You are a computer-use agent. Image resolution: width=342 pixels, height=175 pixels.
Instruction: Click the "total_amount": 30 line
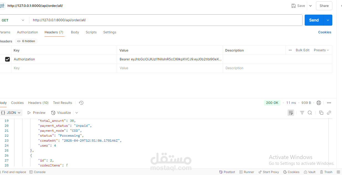click(x=57, y=121)
